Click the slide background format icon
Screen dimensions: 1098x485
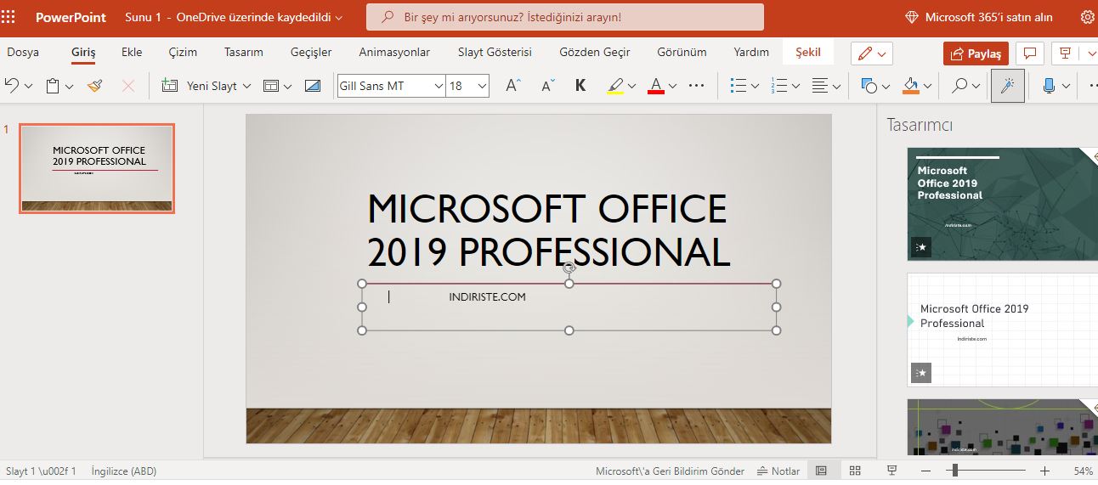tap(313, 86)
